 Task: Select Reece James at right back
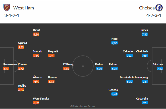coord(144,30)
